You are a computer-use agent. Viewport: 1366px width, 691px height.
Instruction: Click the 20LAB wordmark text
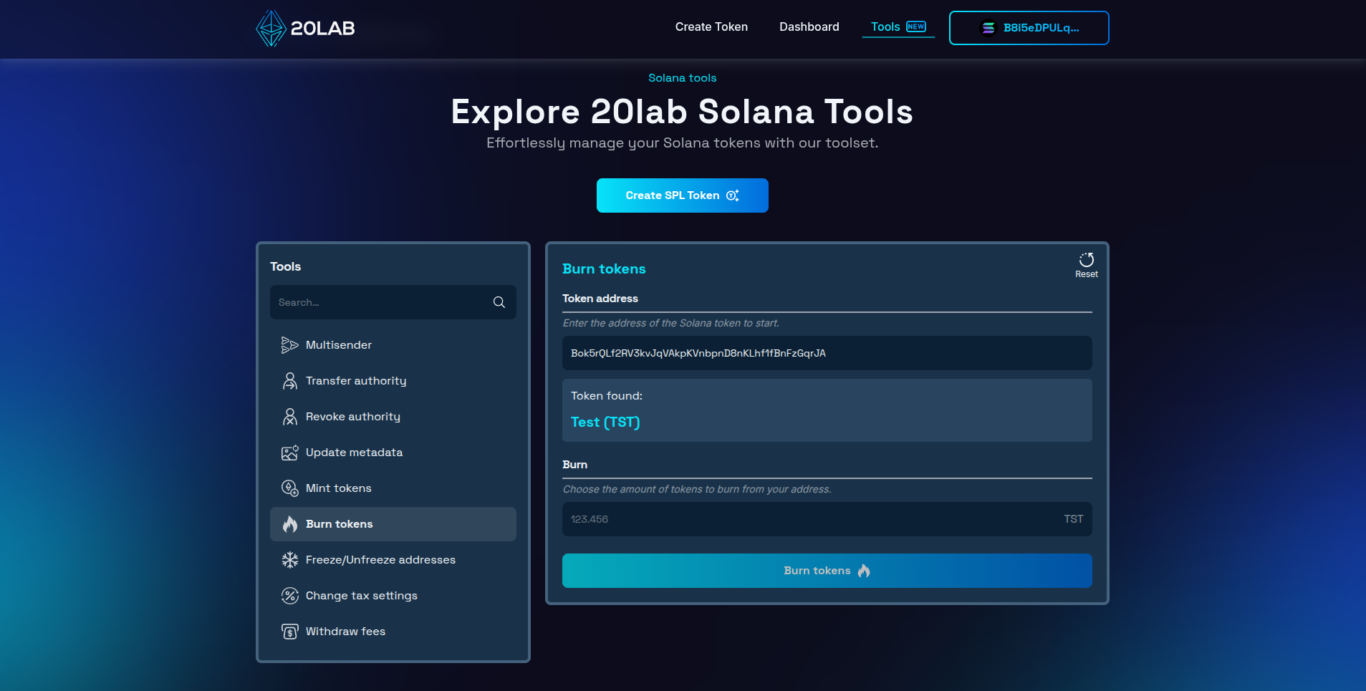coord(323,29)
